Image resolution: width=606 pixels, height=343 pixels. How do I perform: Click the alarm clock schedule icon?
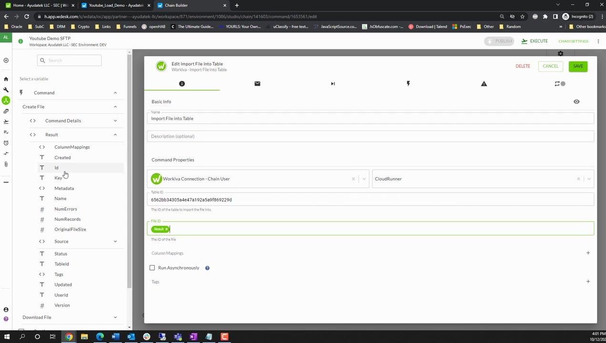[x=6, y=143]
